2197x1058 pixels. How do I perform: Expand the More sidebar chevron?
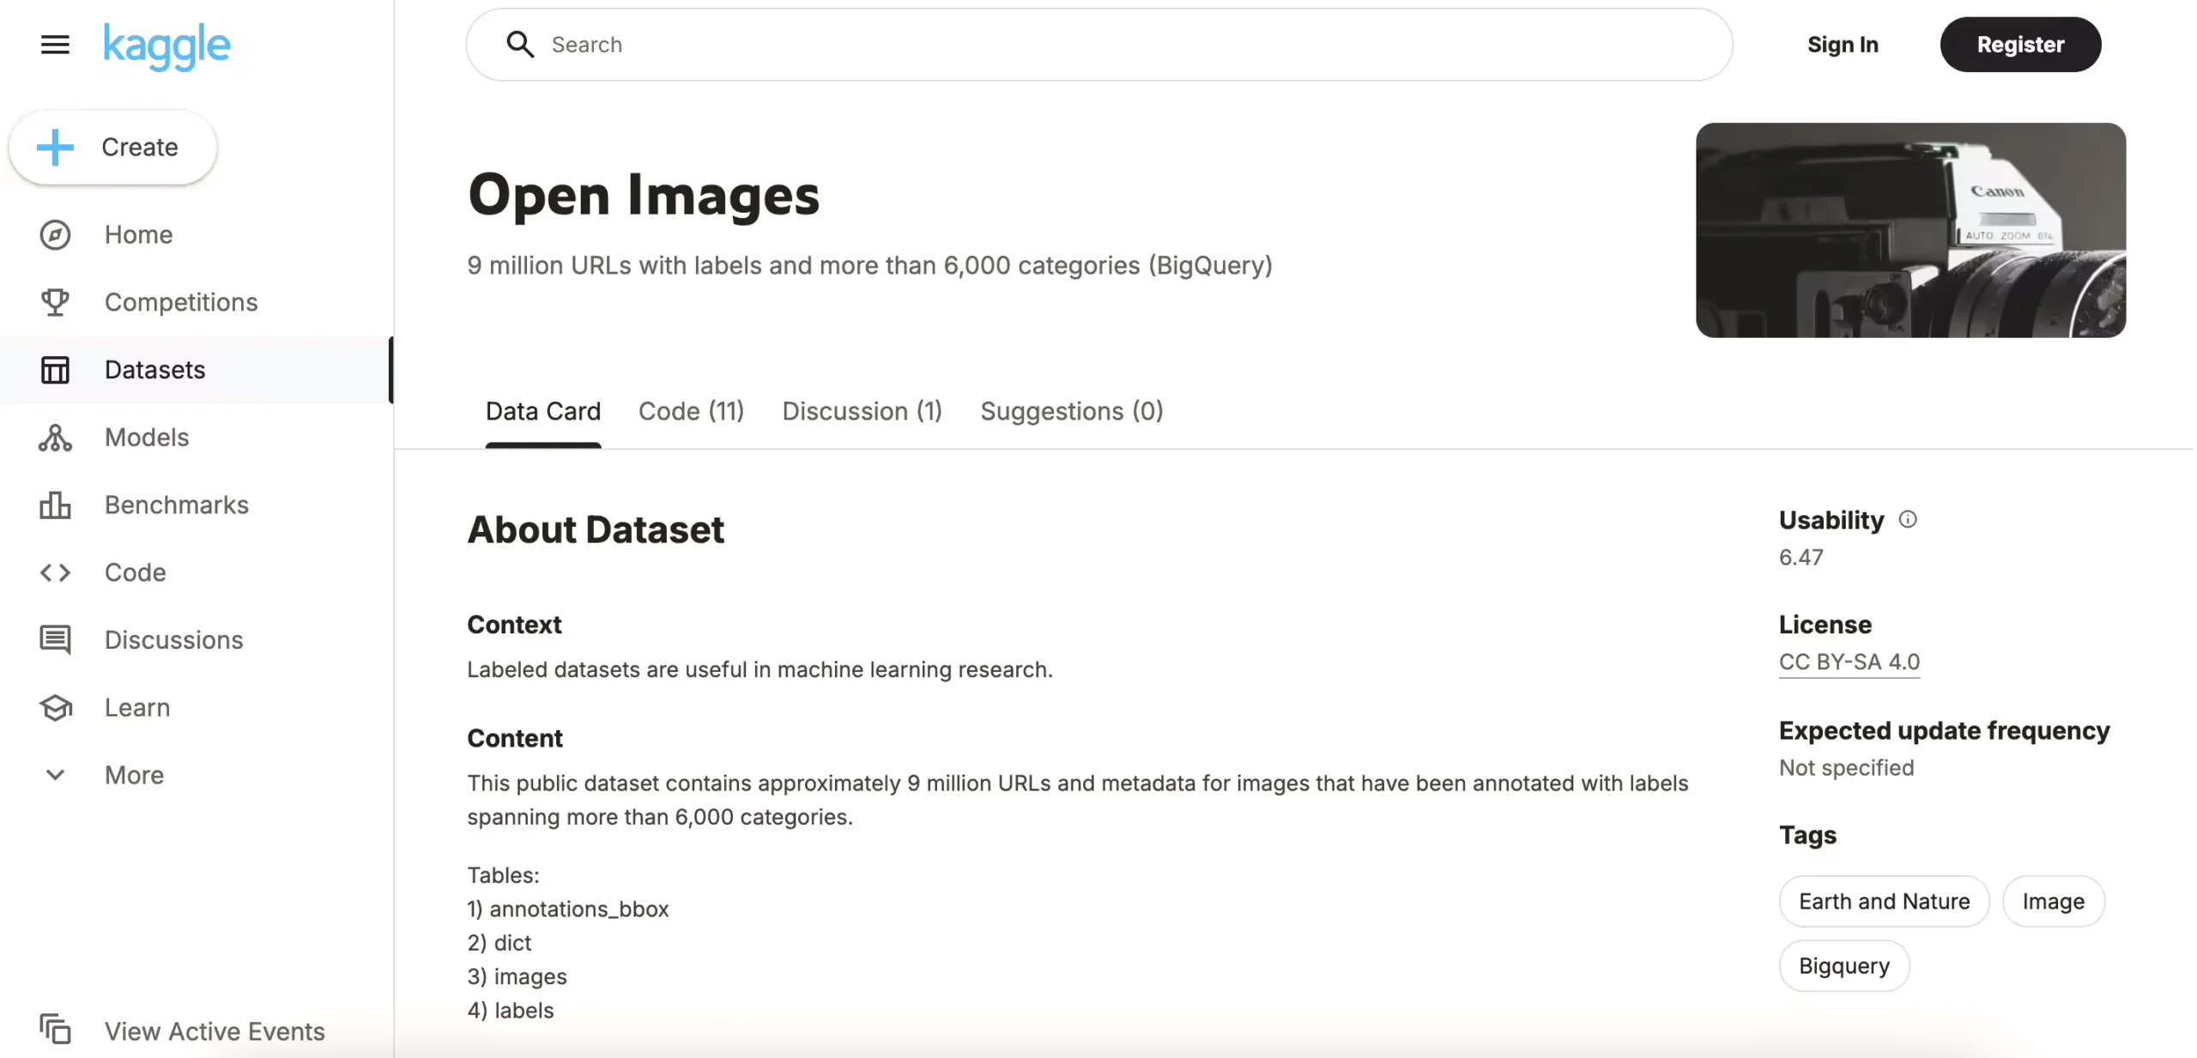point(55,775)
